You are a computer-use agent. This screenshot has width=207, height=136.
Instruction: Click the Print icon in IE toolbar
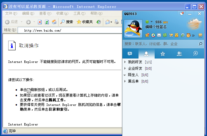click(116, 22)
